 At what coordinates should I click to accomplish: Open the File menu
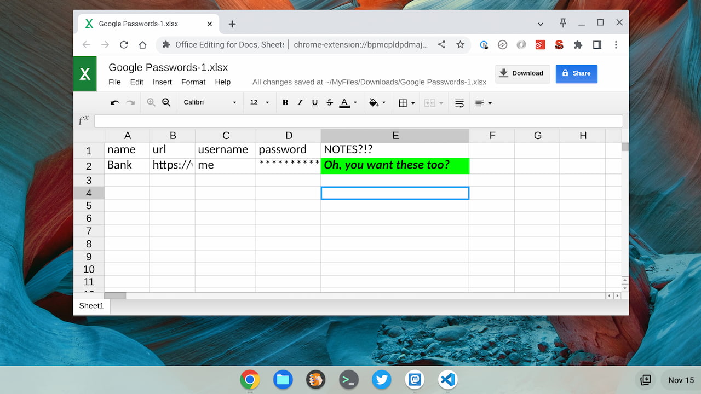pos(114,82)
